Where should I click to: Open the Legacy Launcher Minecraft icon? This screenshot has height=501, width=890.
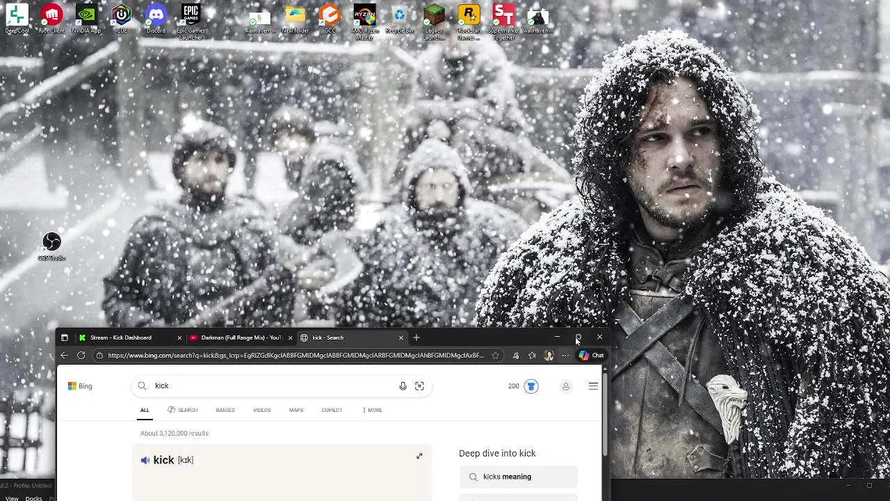click(x=434, y=22)
